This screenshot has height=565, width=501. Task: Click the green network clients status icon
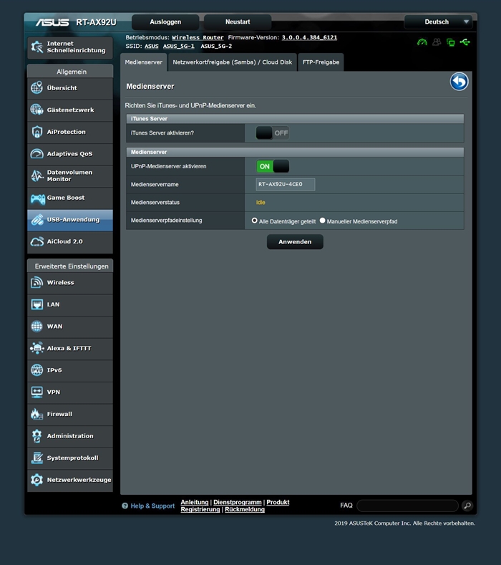(x=451, y=42)
